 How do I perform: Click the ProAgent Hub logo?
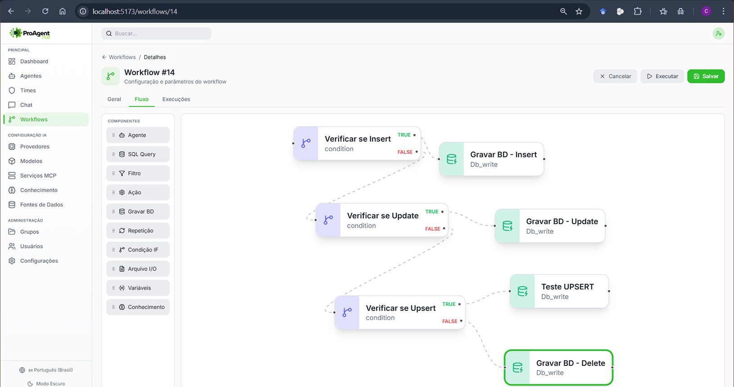[x=30, y=33]
